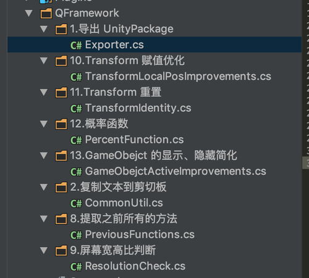Collapse the QFramework folder arrow
The image size is (309, 278).
28,14
